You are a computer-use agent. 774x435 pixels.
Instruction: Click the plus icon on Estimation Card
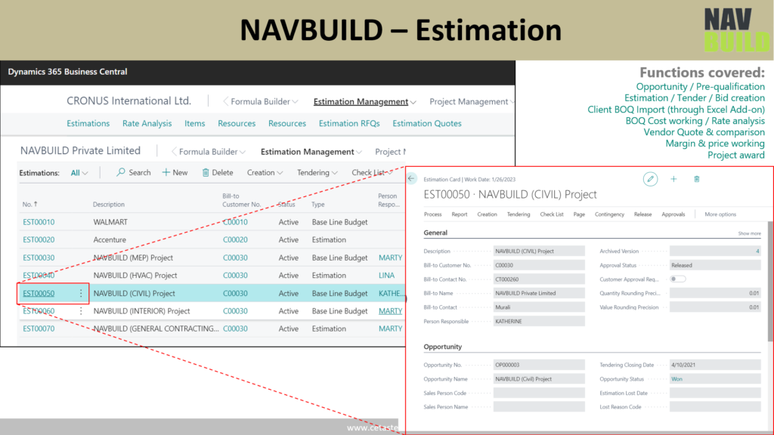673,179
